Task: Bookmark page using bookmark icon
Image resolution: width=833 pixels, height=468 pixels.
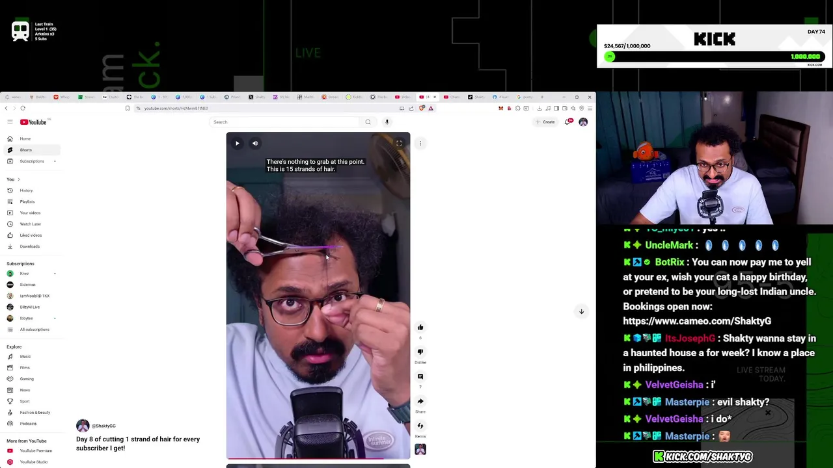Action: (128, 108)
